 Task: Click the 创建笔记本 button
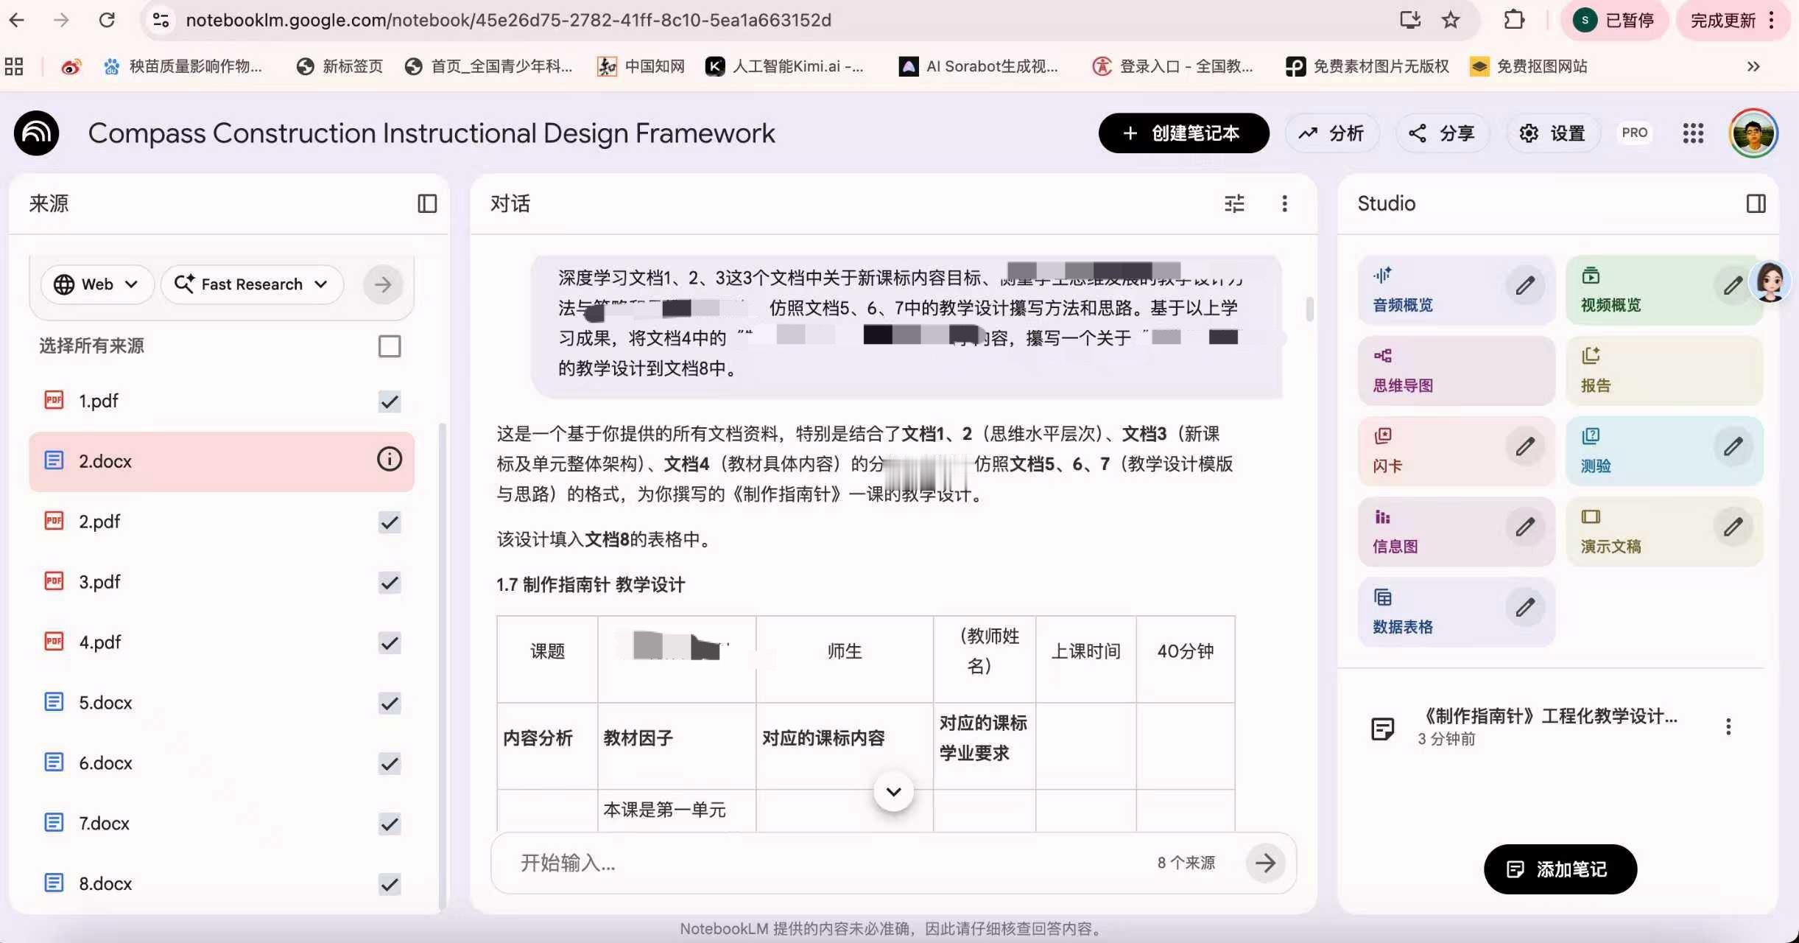pyautogui.click(x=1183, y=133)
